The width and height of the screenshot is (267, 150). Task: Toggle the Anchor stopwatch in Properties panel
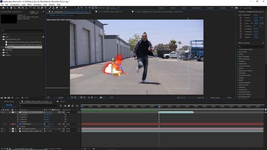click(x=241, y=17)
